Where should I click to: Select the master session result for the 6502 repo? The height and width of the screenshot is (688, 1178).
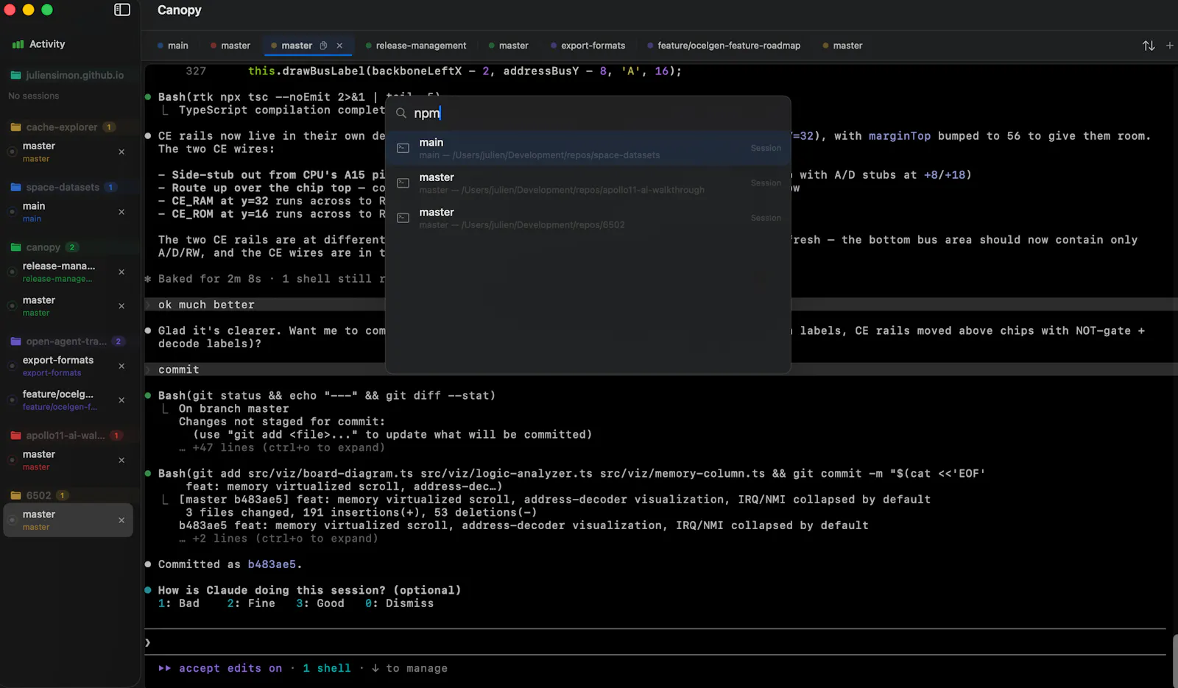point(588,218)
